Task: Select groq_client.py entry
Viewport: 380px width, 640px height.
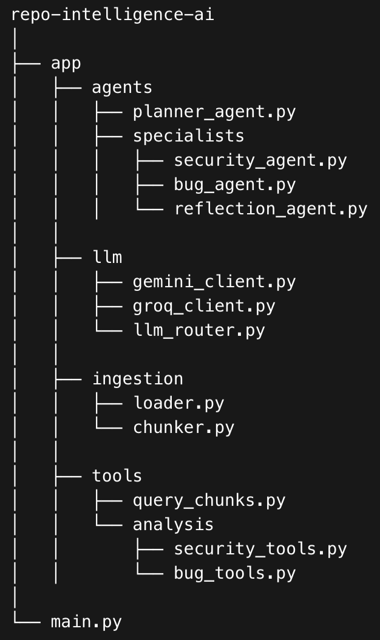Action: [x=204, y=306]
